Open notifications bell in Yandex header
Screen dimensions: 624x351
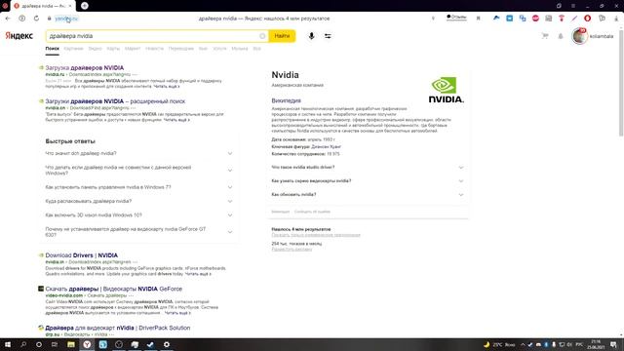561,36
